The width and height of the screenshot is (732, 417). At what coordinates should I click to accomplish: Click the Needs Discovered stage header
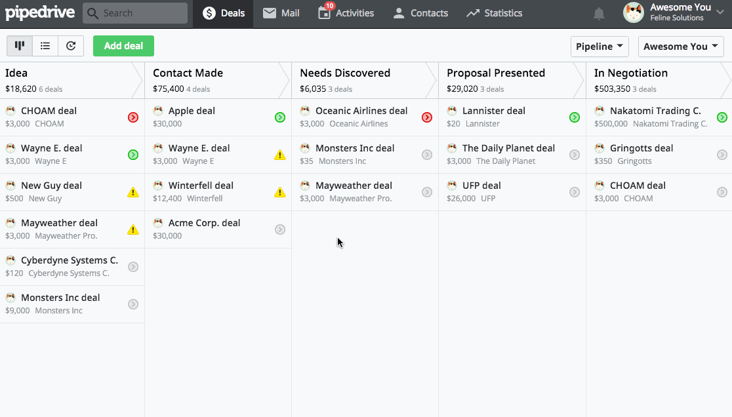click(365, 80)
